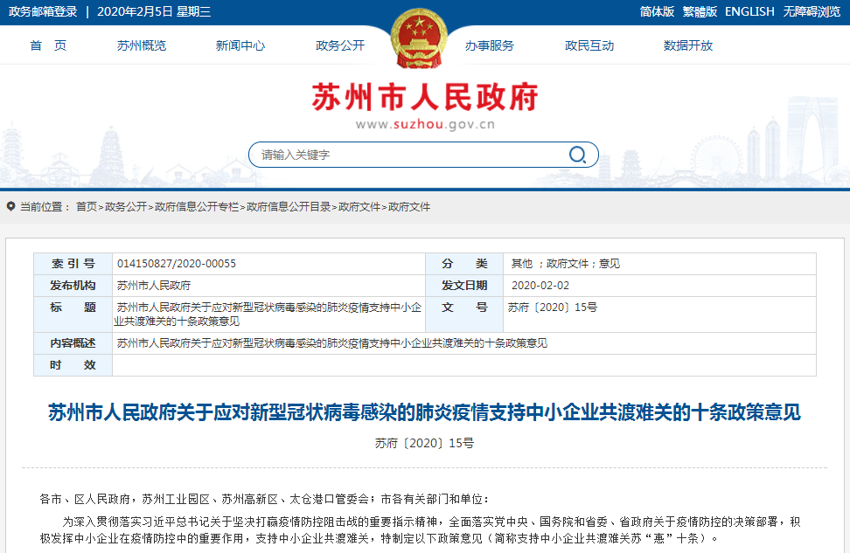Click www.suzhou.gov.cn address text
The width and height of the screenshot is (850, 553).
(425, 125)
